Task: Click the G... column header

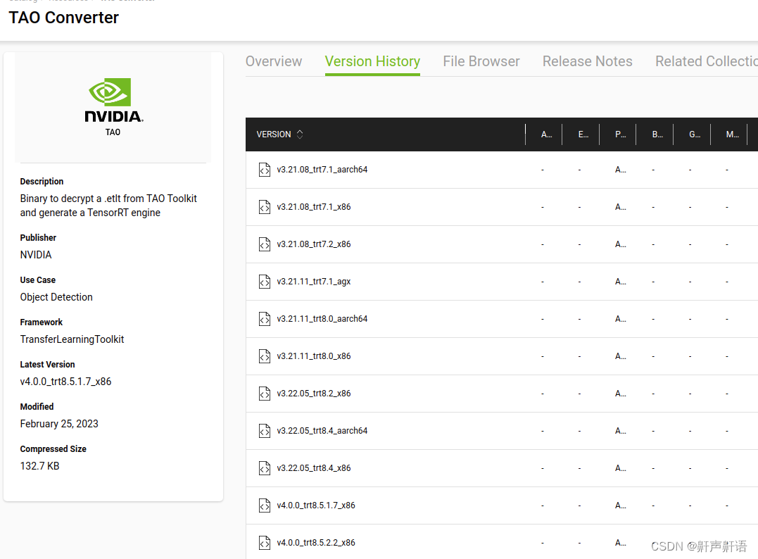Action: coord(695,134)
